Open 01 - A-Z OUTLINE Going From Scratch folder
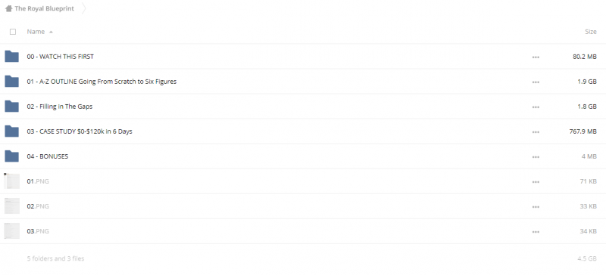Viewport: 606px width, 275px height. pos(102,82)
